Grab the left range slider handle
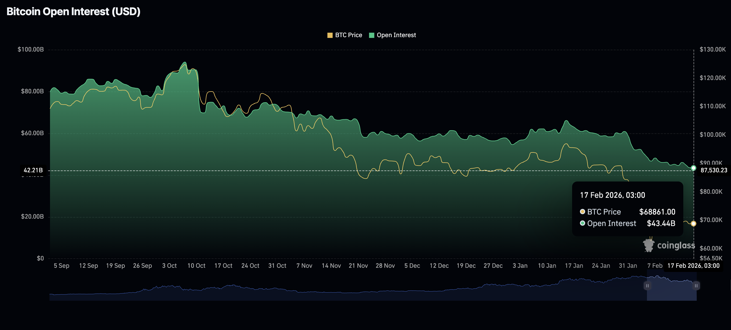731x330 pixels. (647, 286)
